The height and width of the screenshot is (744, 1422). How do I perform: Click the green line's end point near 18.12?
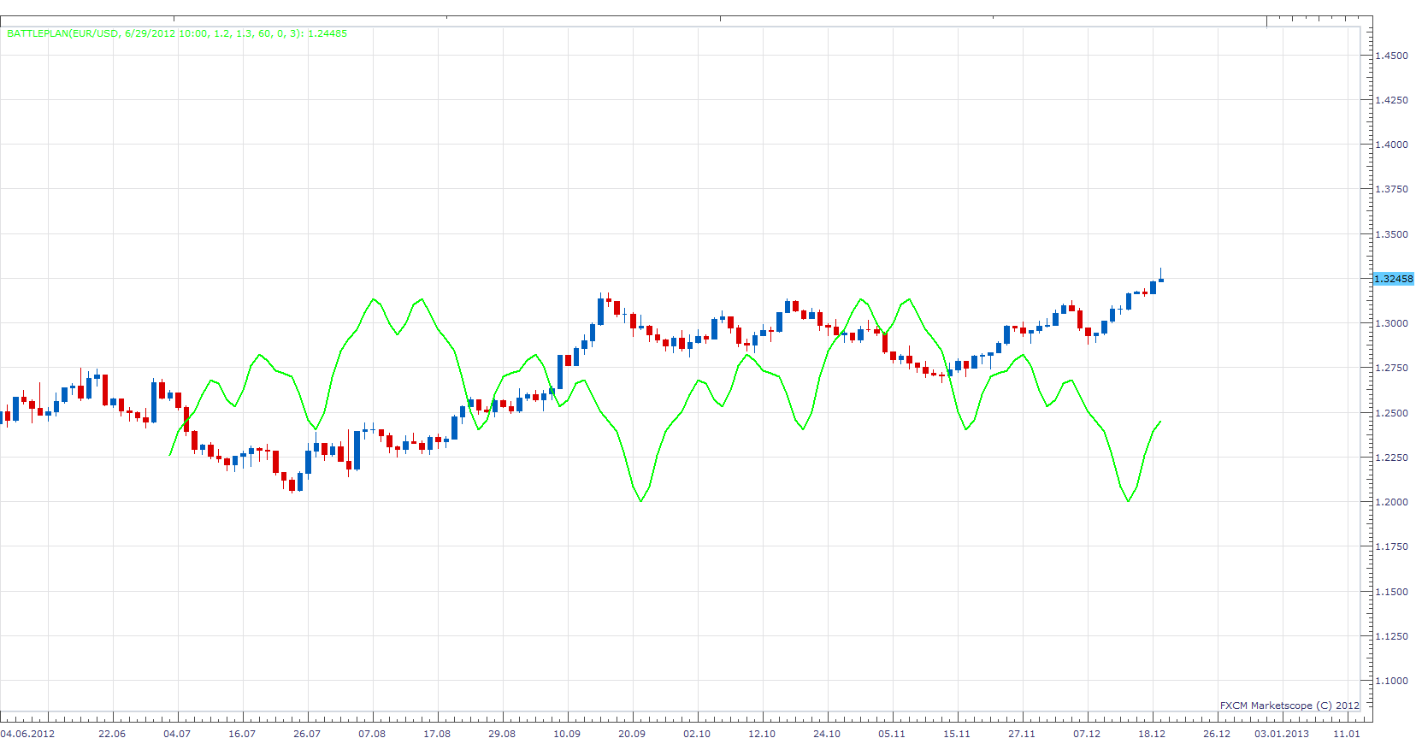pyautogui.click(x=1160, y=421)
